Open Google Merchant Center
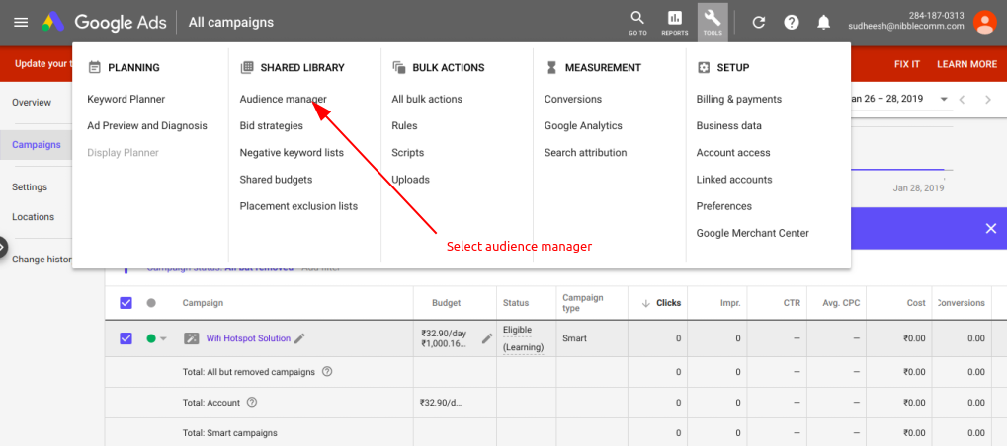The image size is (1007, 446). pos(753,234)
